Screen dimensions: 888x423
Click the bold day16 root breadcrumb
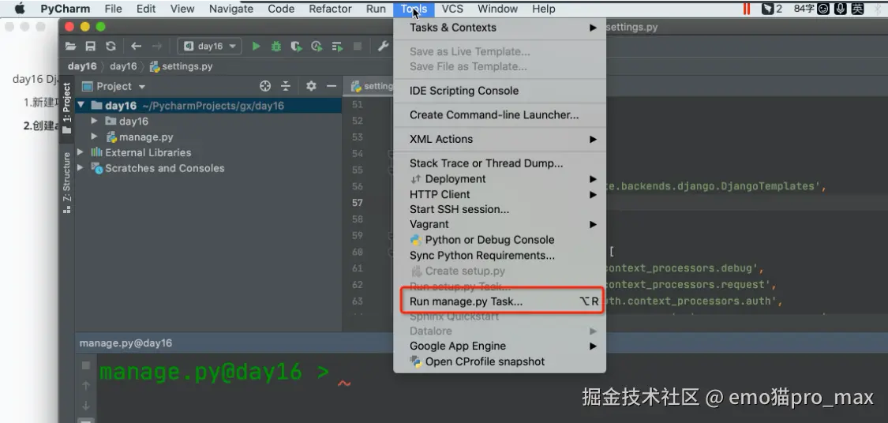pyautogui.click(x=82, y=66)
